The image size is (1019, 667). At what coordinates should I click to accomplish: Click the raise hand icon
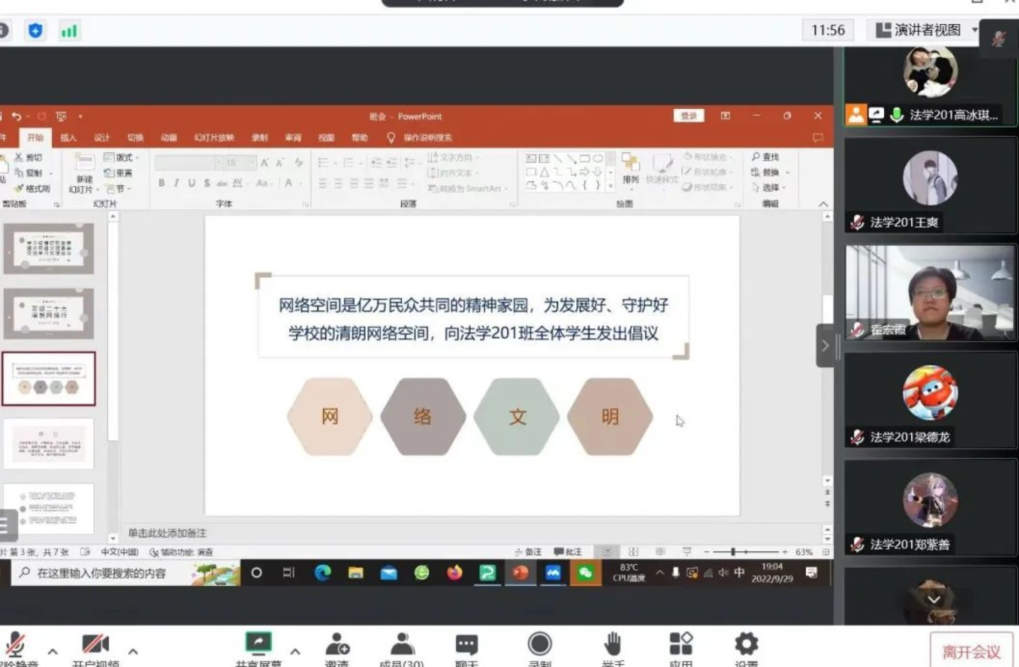[x=612, y=645]
